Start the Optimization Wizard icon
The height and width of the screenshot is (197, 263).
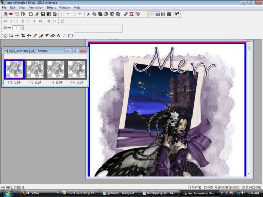(x=17, y=14)
